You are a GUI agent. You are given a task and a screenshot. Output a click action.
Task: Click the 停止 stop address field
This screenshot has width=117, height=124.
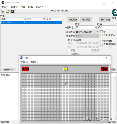(x=86, y=47)
